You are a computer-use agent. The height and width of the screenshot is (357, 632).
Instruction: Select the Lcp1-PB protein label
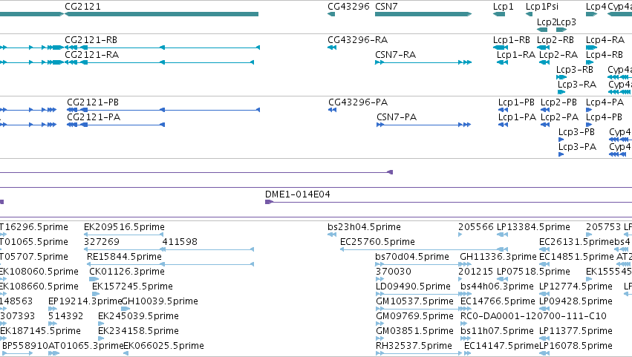pos(516,102)
